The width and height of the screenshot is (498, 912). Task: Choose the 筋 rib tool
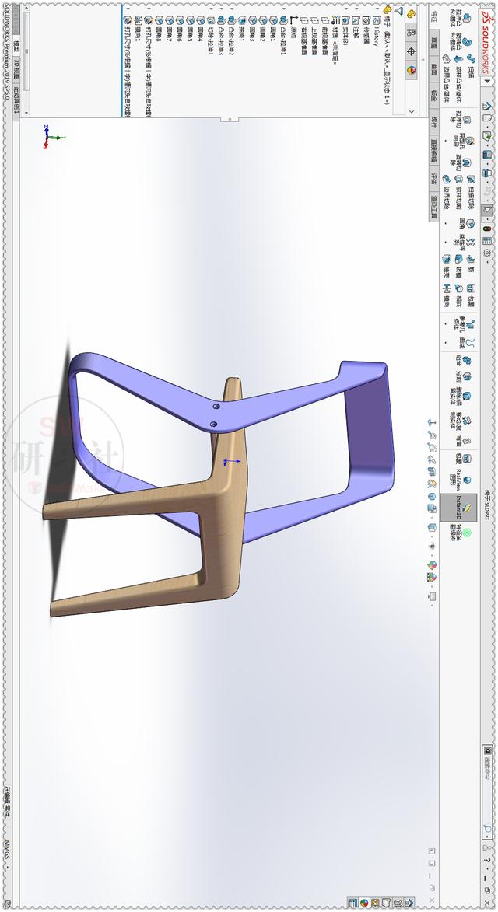471,263
